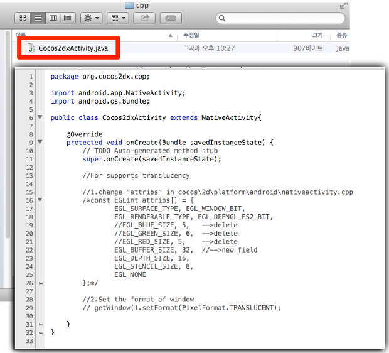This screenshot has height=353, width=389.
Task: Click the '// TODO Auto-generated method stub' comment
Action: pyautogui.click(x=150, y=151)
